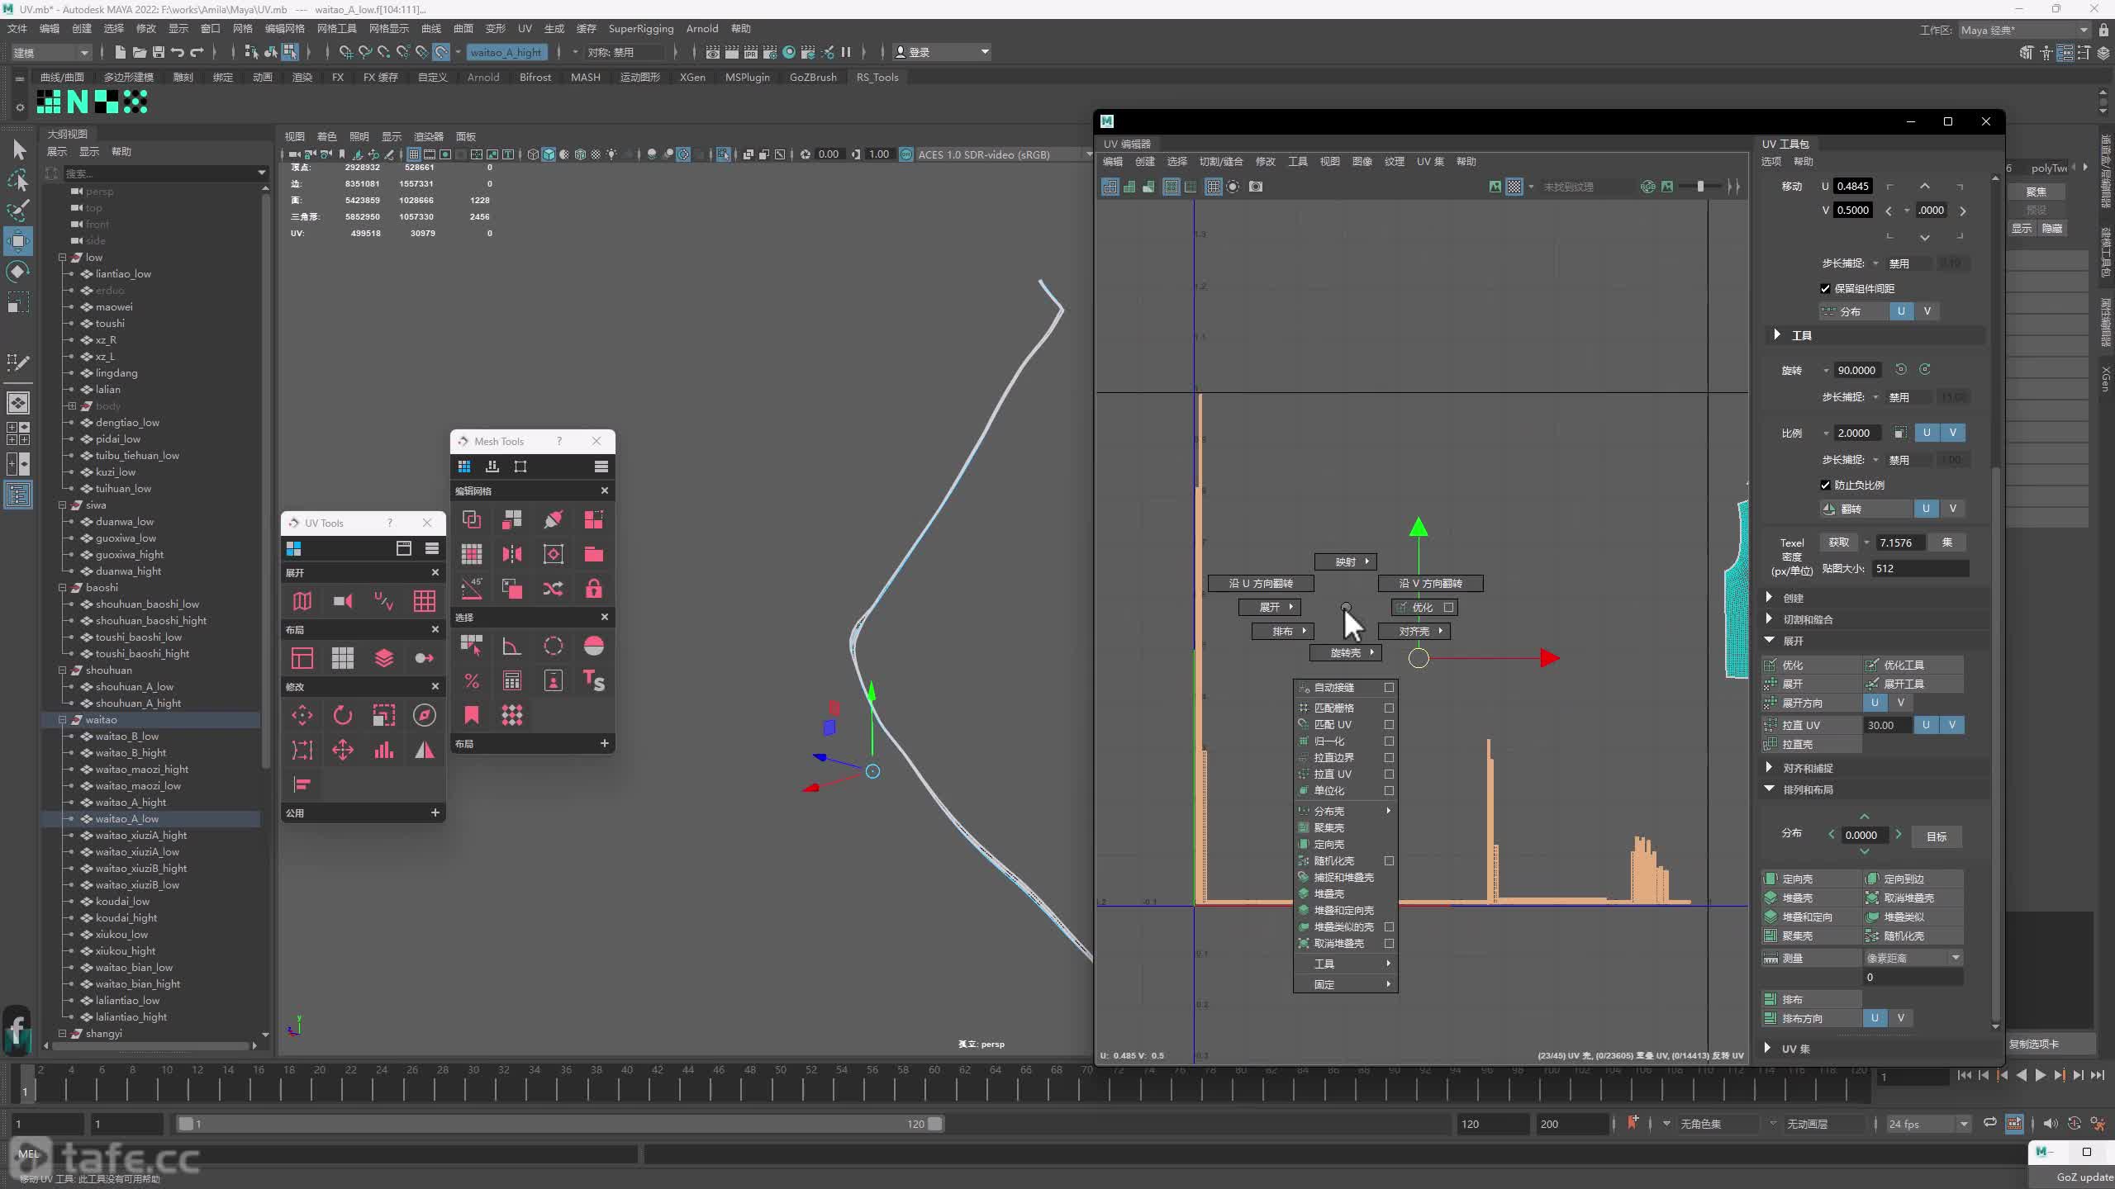The width and height of the screenshot is (2115, 1189).
Task: Activate the Lasso select tool
Action: pyautogui.click(x=18, y=180)
